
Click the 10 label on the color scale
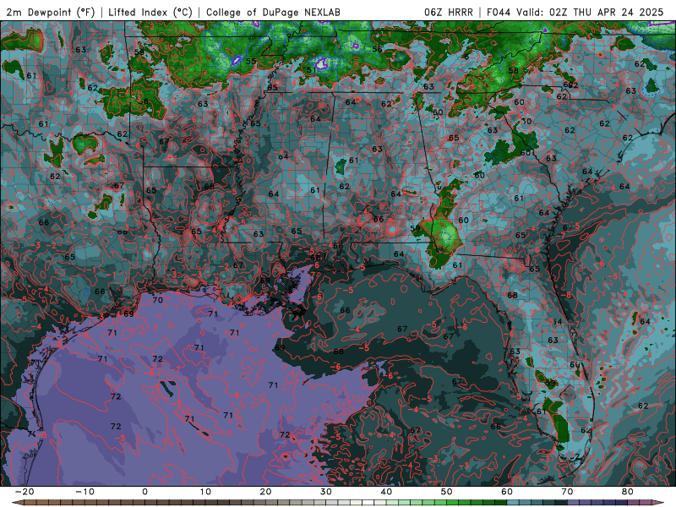[x=205, y=492]
